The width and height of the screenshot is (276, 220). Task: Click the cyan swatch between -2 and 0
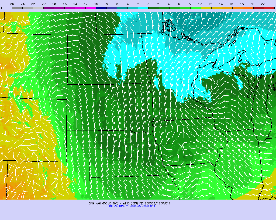coord(143,8)
